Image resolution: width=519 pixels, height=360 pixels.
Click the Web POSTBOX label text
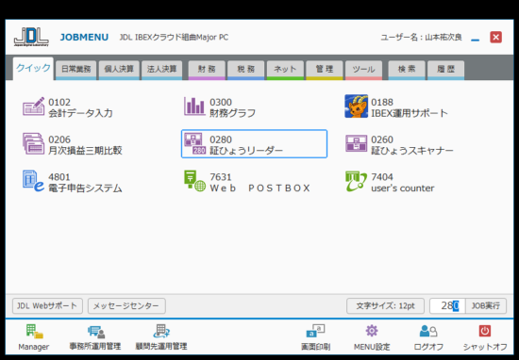[259, 188]
